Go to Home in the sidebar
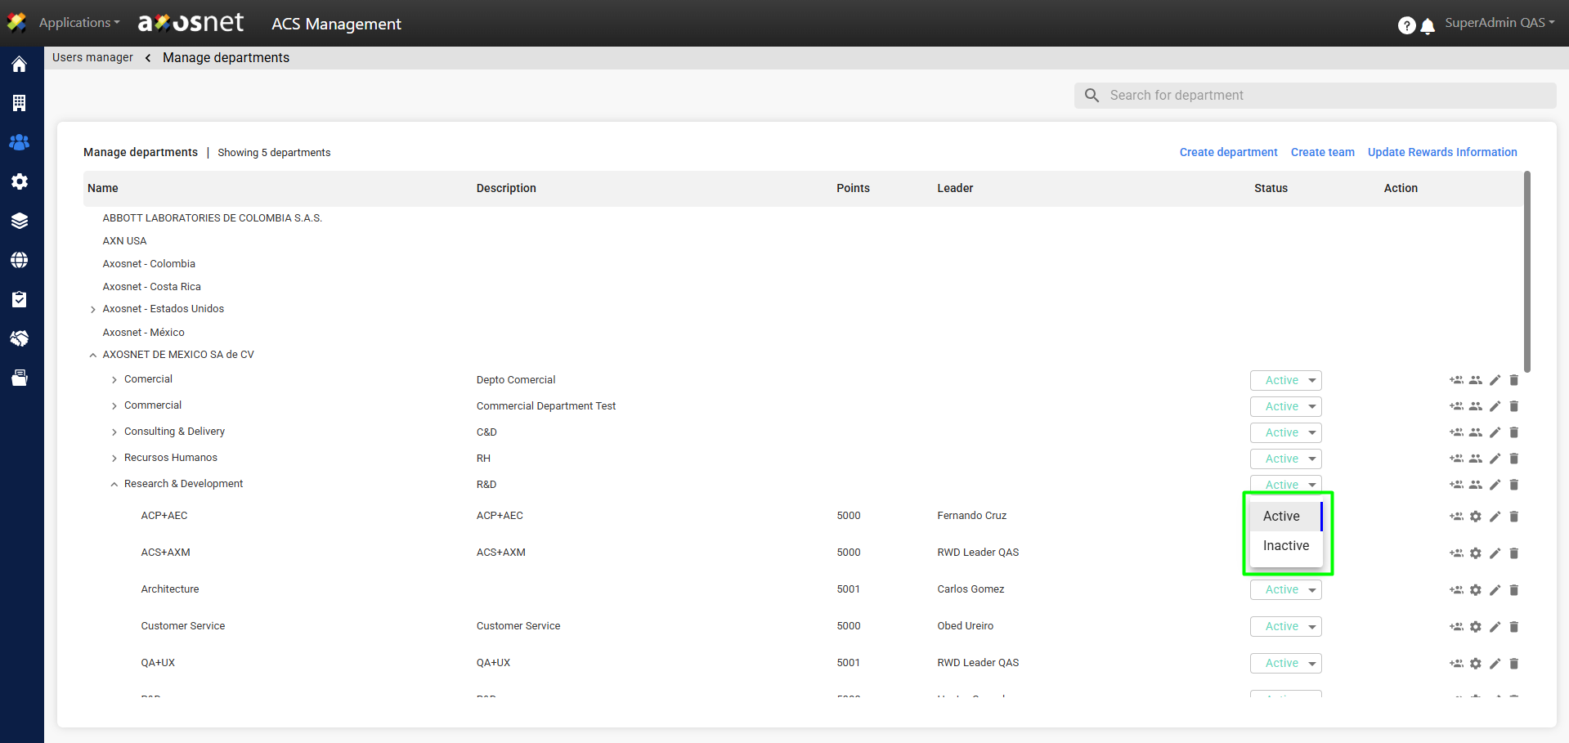The height and width of the screenshot is (743, 1569). pyautogui.click(x=20, y=64)
